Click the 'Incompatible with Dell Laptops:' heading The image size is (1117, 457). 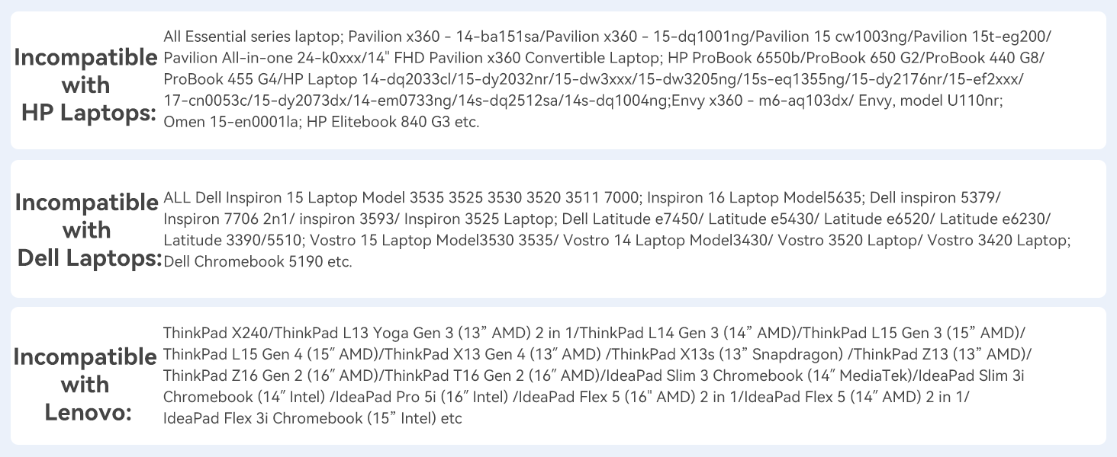coord(87,230)
